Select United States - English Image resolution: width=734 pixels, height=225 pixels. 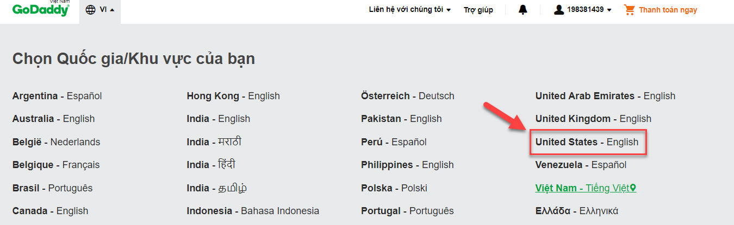click(587, 142)
